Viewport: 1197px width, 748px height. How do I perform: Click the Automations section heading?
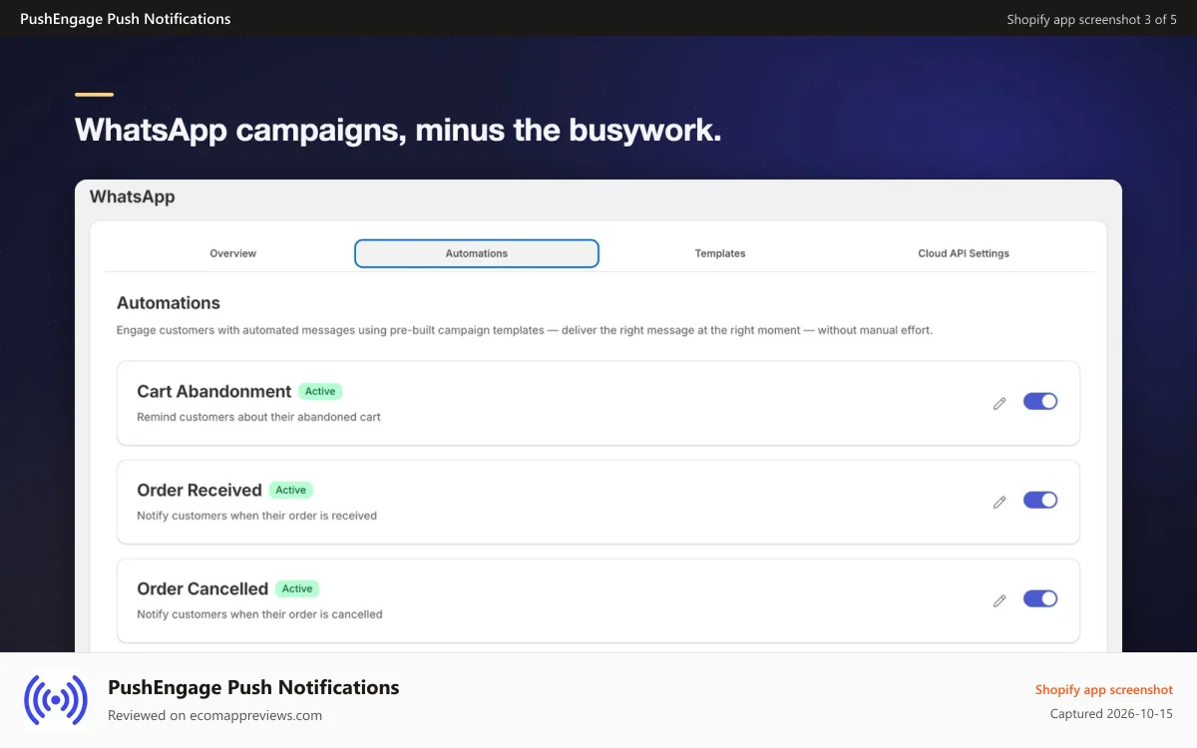[x=169, y=303]
